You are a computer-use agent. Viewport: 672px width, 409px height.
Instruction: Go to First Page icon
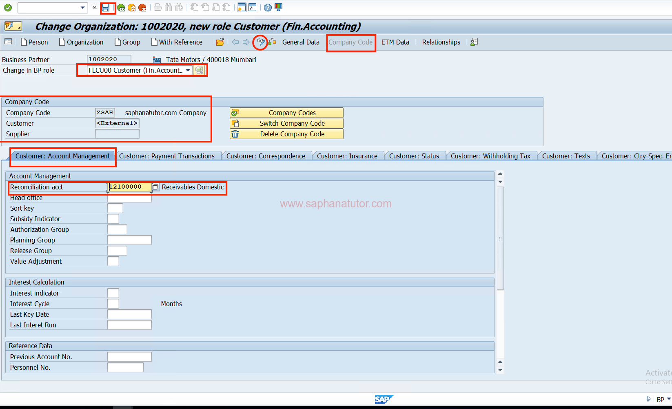[x=194, y=7]
